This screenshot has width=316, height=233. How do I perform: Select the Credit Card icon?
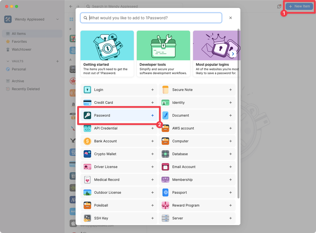click(x=87, y=103)
